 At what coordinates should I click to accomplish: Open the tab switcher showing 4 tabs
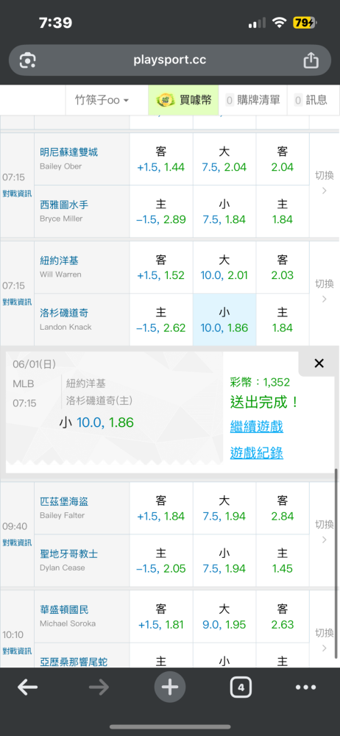241,687
